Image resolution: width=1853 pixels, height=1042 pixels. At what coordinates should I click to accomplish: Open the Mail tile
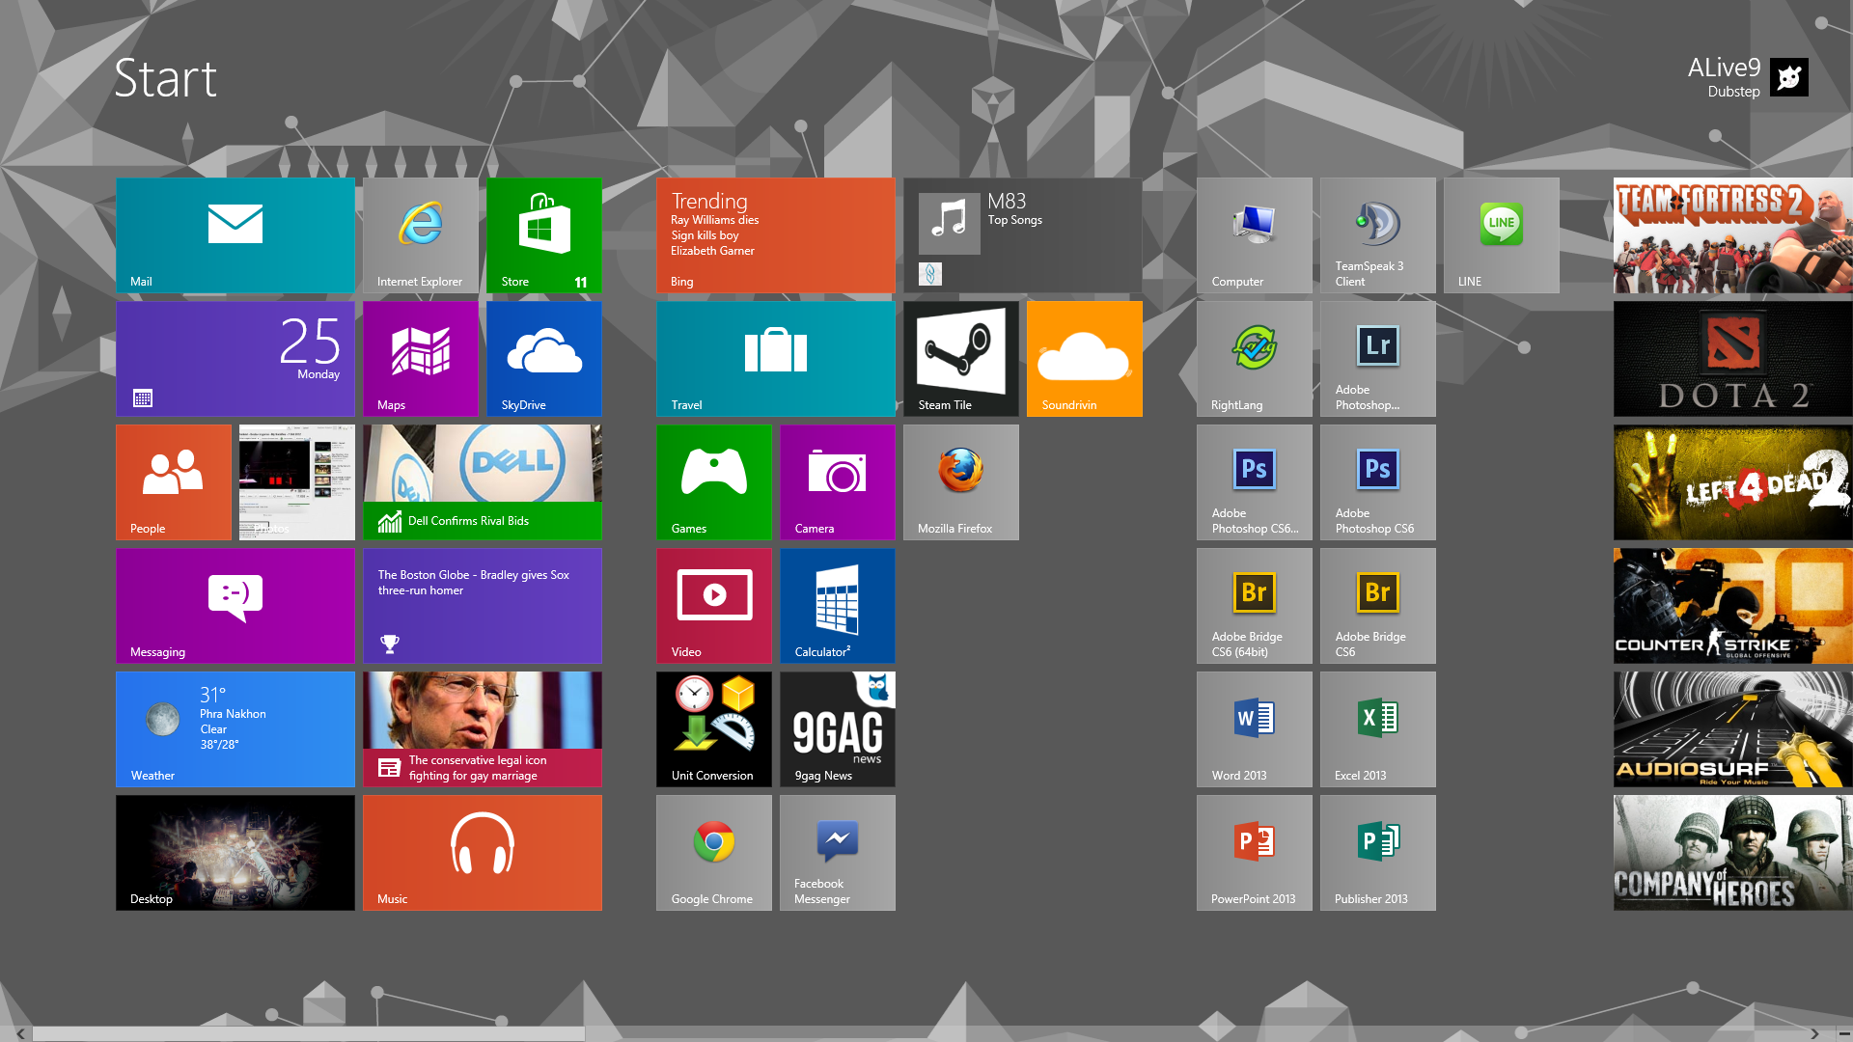pos(235,234)
